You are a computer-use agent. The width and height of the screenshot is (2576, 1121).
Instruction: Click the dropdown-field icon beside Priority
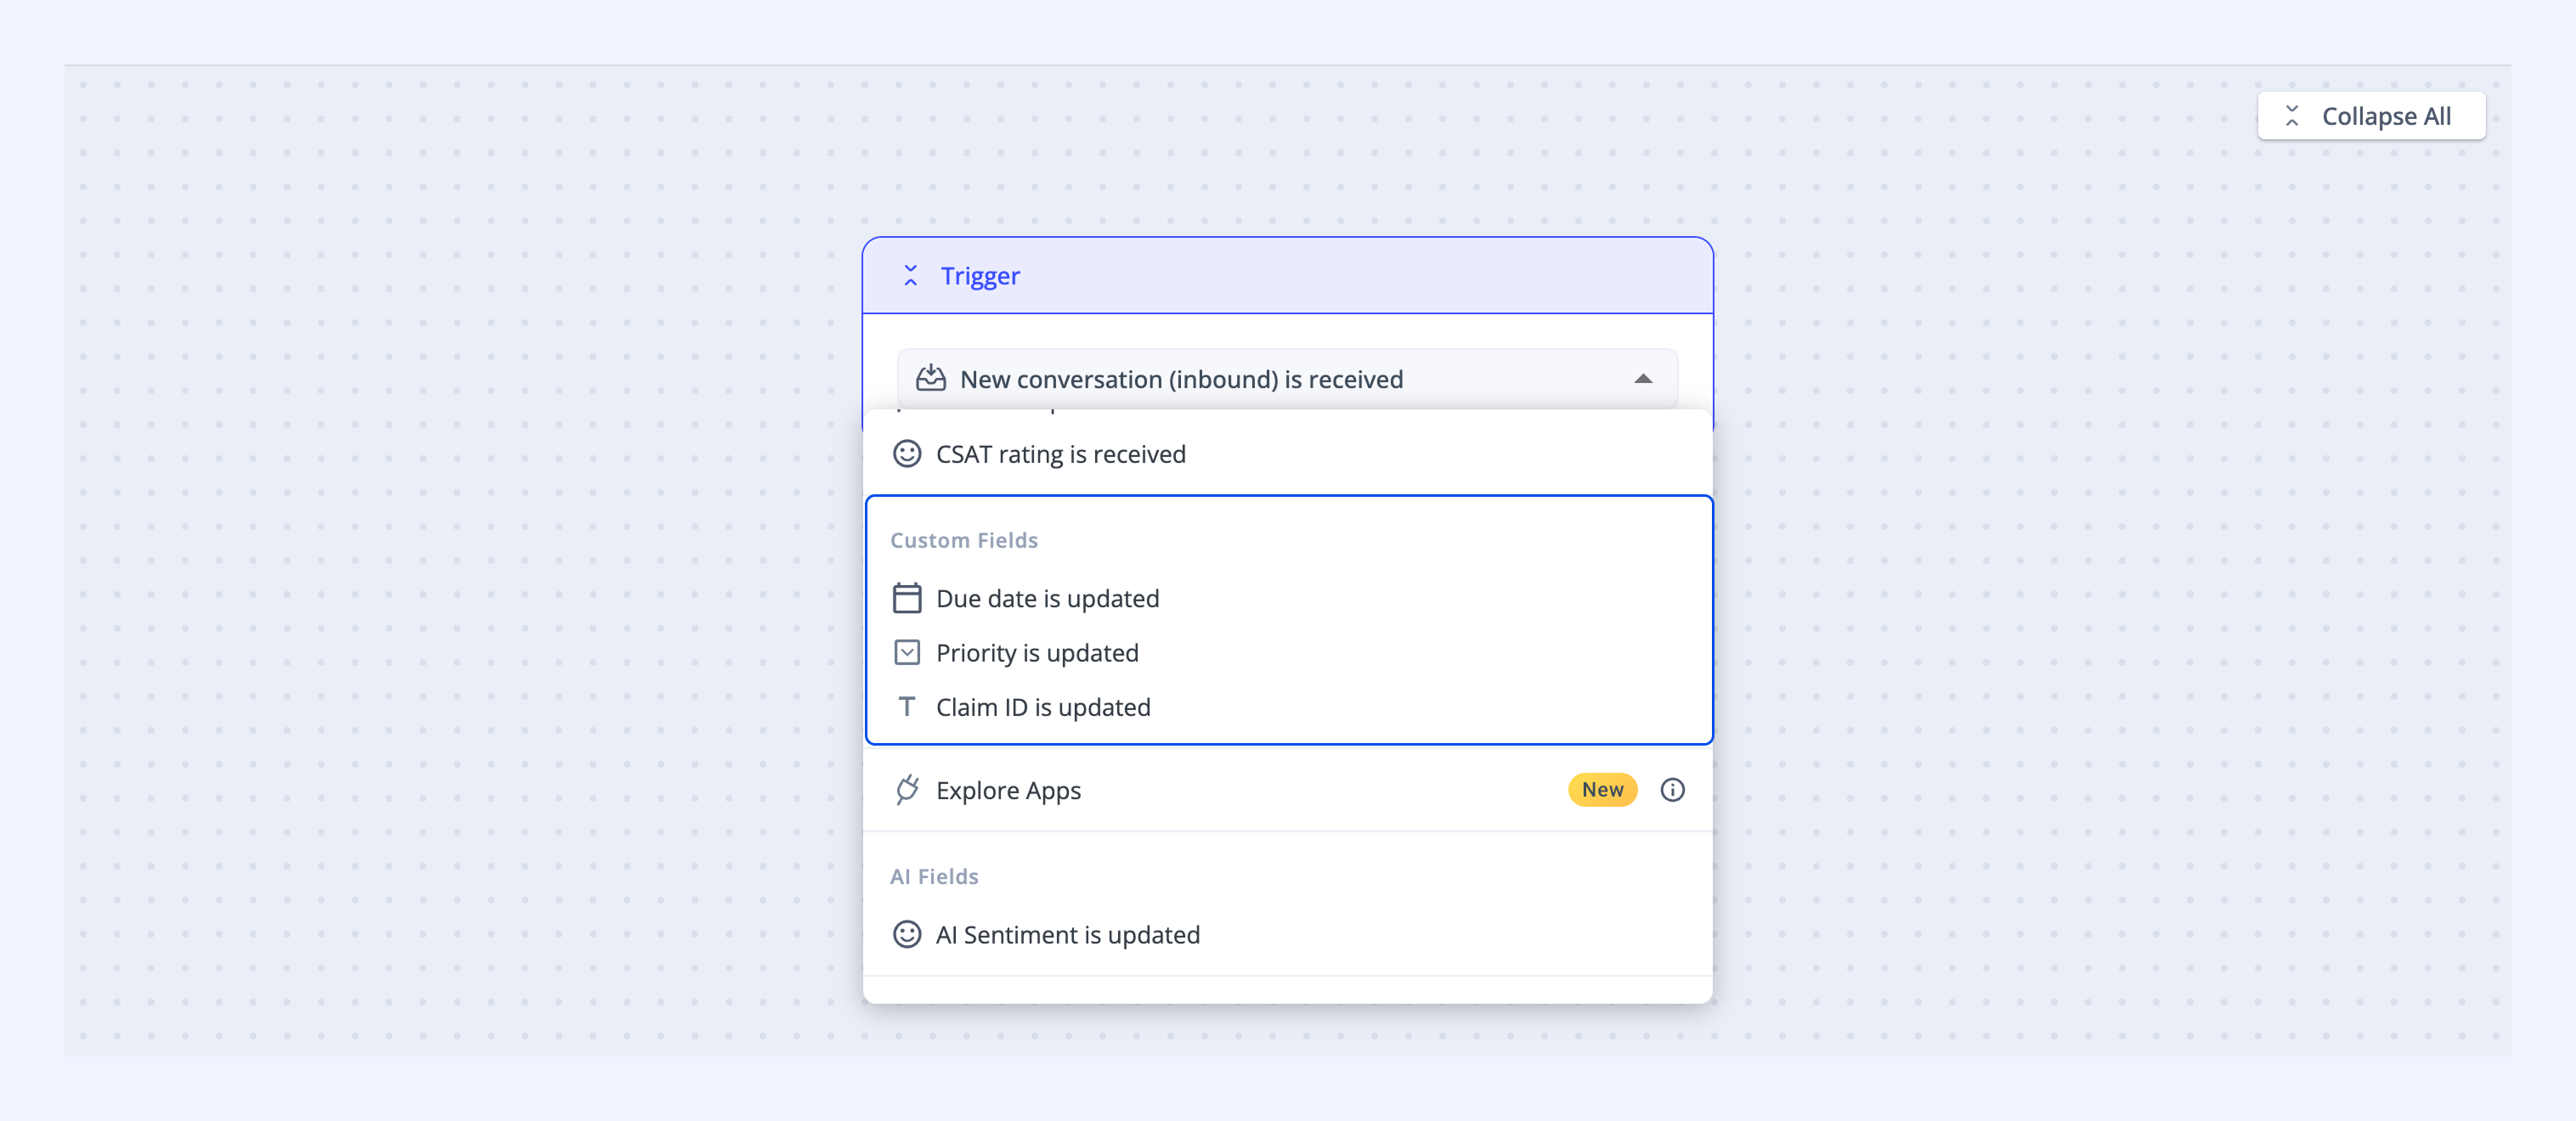click(907, 653)
